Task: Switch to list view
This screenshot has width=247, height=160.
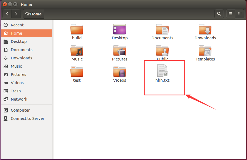Action: click(230, 14)
